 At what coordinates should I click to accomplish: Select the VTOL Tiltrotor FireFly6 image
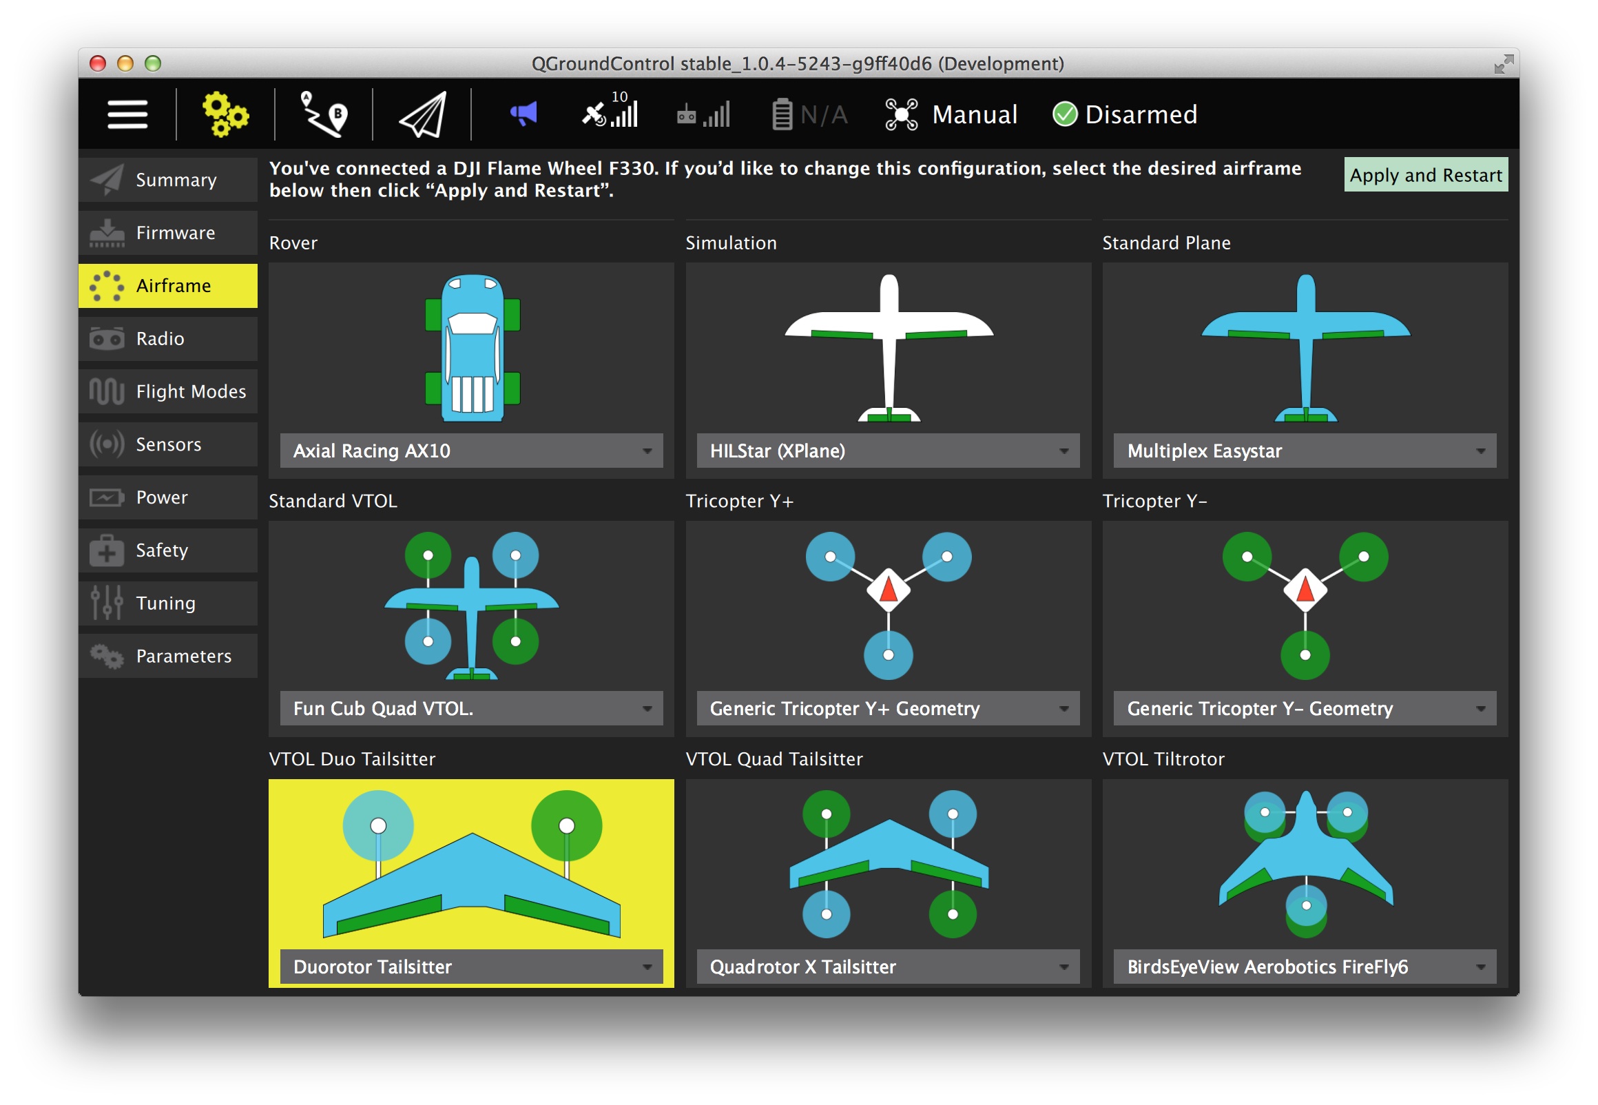[x=1305, y=863]
